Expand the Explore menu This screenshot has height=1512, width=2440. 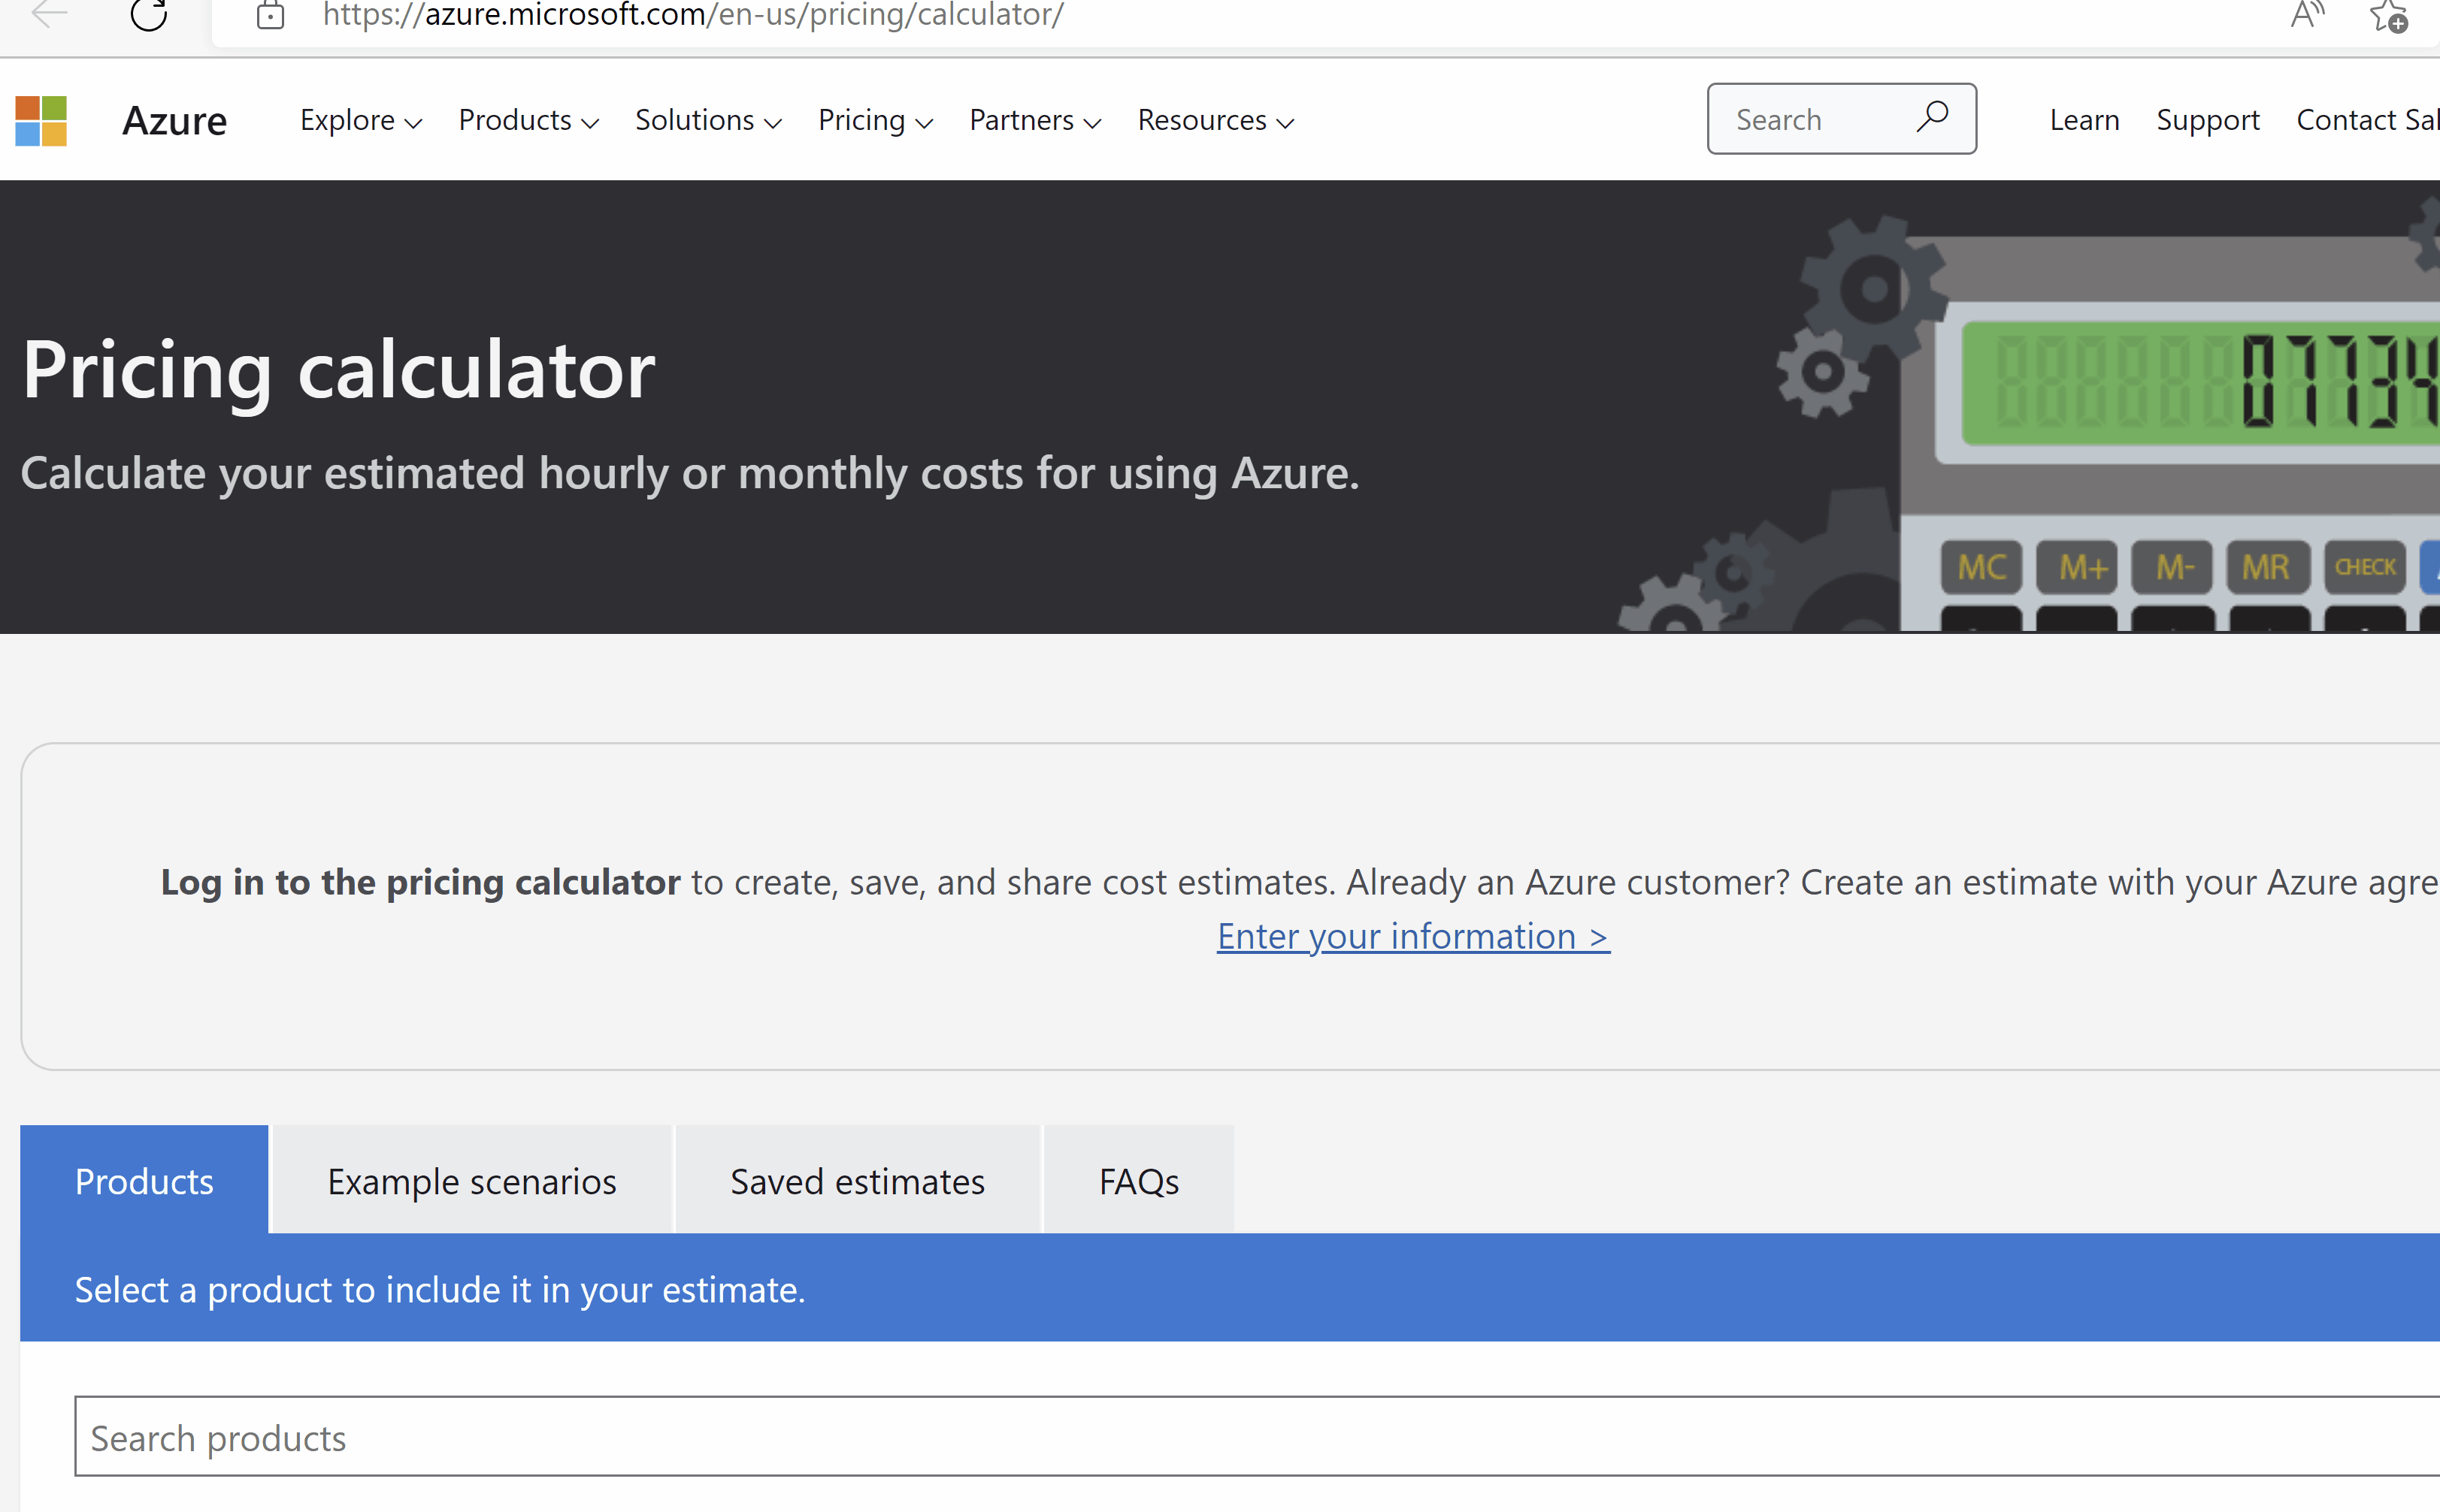(x=362, y=120)
